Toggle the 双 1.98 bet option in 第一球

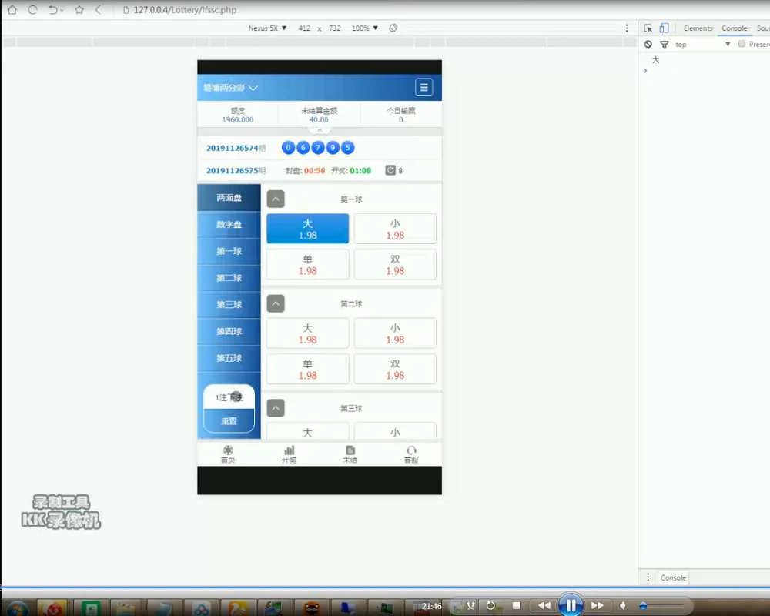tap(395, 264)
